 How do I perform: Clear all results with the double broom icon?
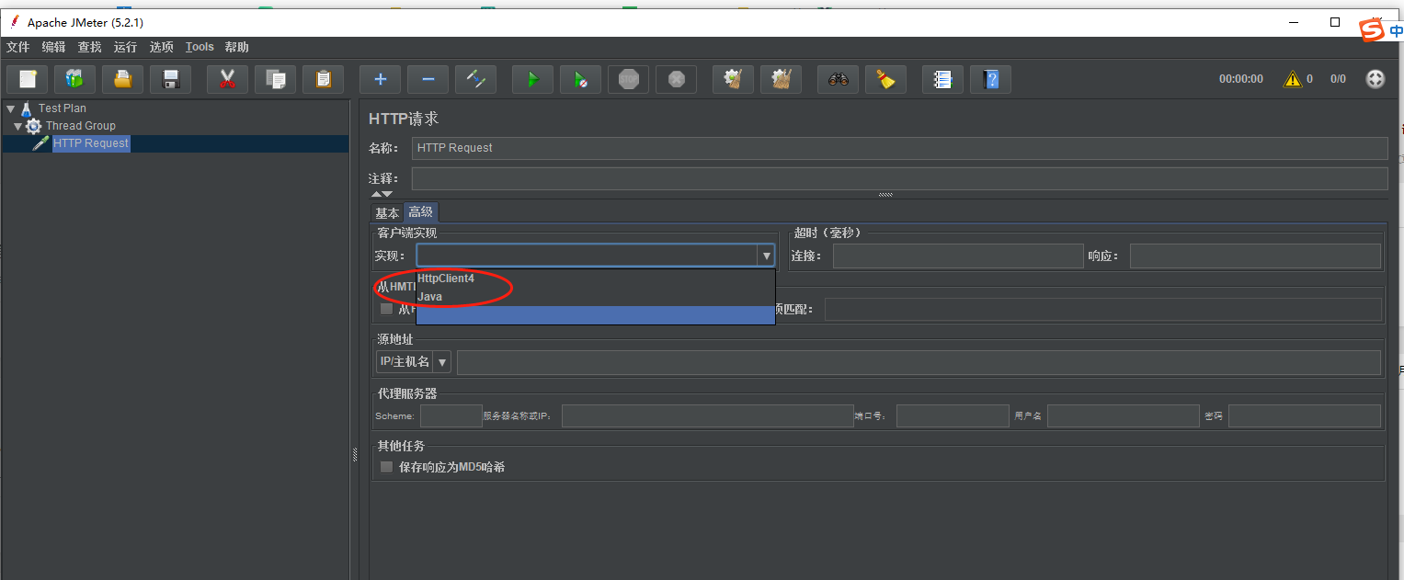click(781, 79)
